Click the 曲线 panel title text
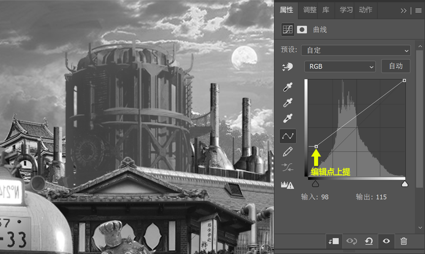This screenshot has width=425, height=254. [320, 30]
